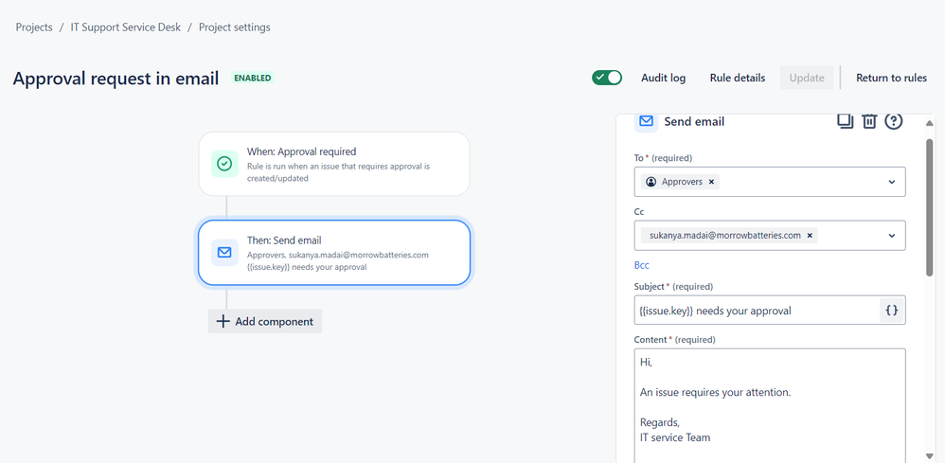The width and height of the screenshot is (945, 463).
Task: Delete the Send email component trash icon
Action: point(868,121)
